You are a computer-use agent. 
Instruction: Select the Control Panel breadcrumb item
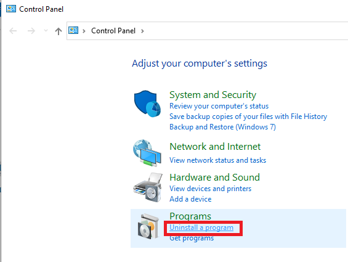(x=113, y=31)
